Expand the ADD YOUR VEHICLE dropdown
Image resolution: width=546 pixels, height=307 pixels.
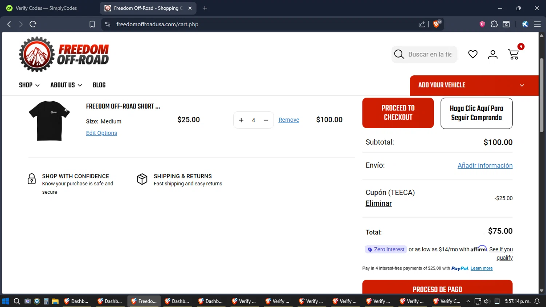tap(474, 85)
